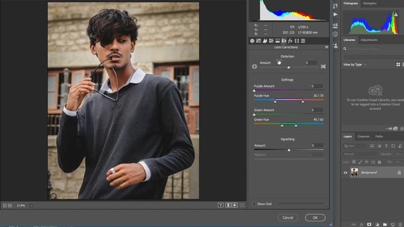The image size is (404, 227).
Task: Open the Effects fx panel icon
Action: 290,40
